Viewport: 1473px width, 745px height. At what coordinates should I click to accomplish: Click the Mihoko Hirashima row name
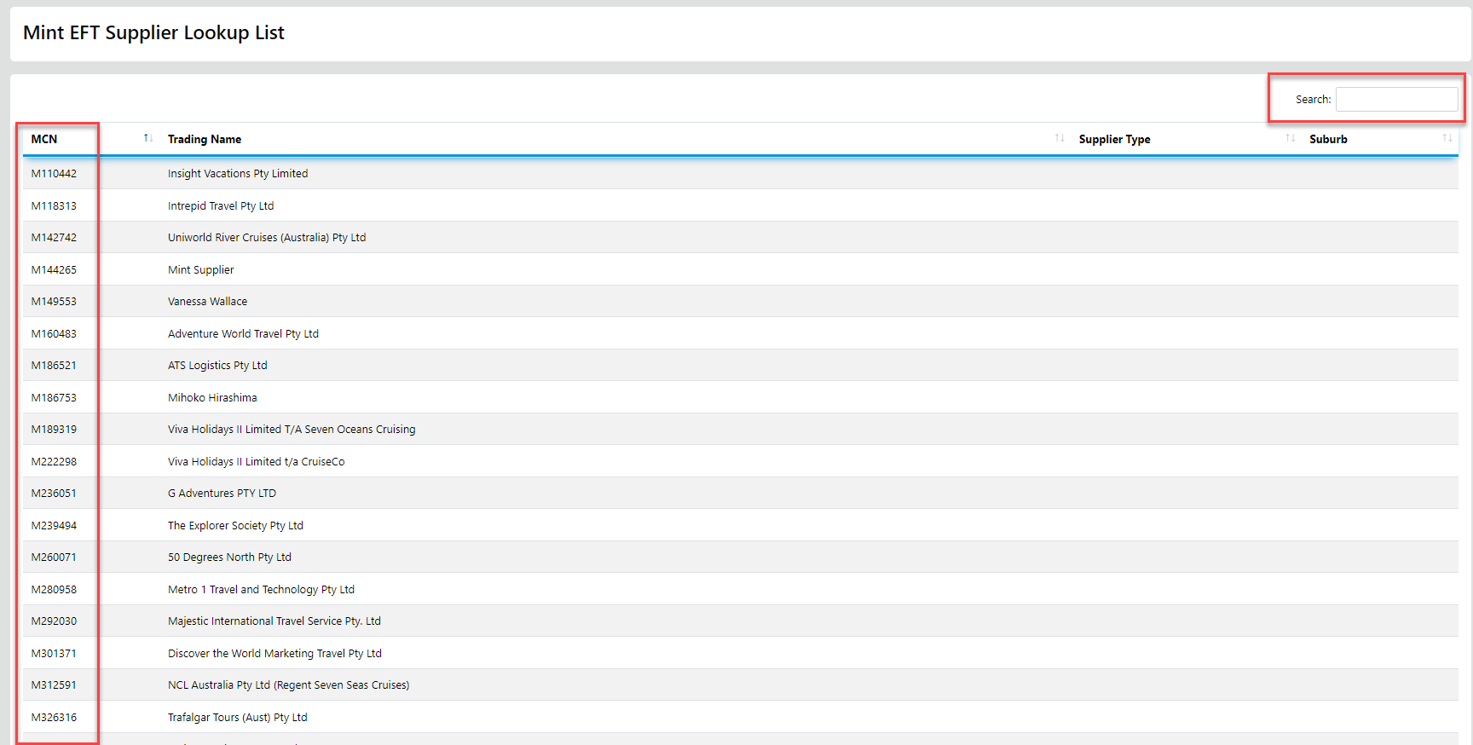[x=212, y=398]
